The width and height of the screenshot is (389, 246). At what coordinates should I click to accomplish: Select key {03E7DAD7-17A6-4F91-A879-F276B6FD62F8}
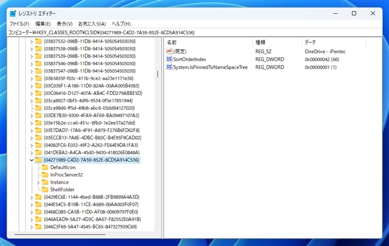click(x=92, y=130)
